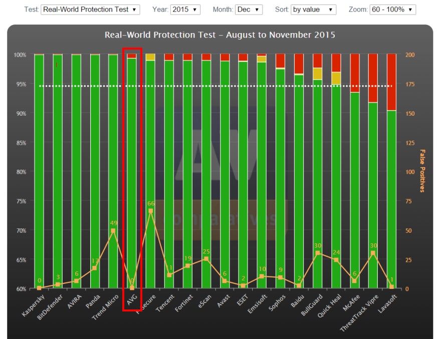441x339 pixels.
Task: Click the Quick Heal false positives marker 24
Action: (x=336, y=260)
